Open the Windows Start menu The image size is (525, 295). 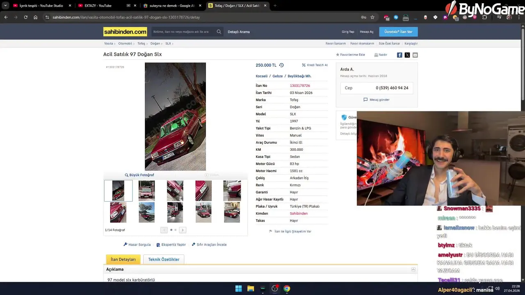click(238, 288)
